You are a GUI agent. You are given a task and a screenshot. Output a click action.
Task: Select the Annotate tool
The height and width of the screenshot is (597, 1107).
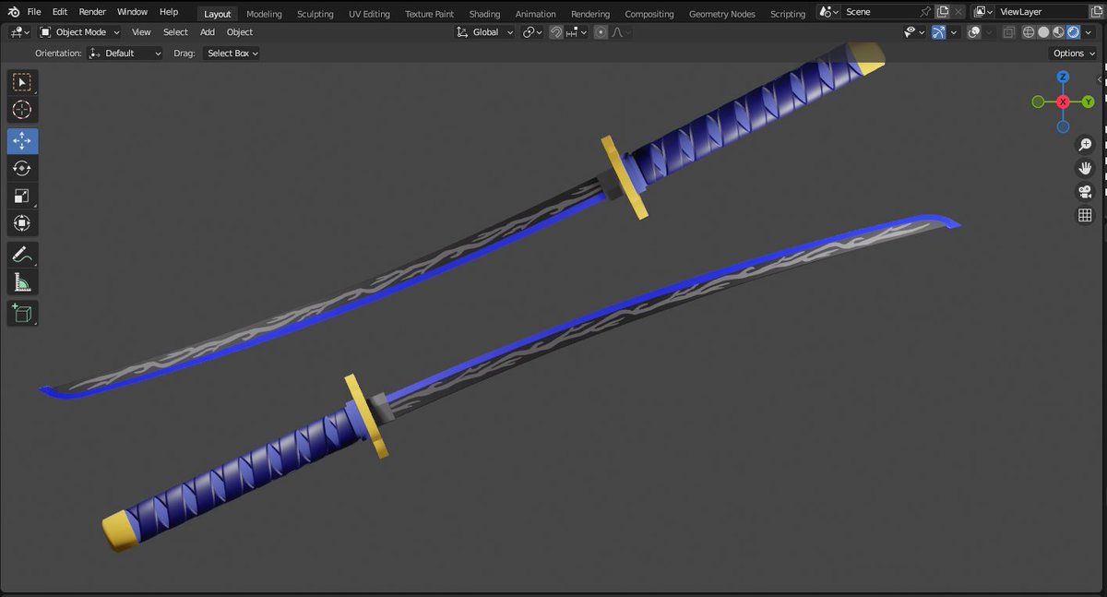[22, 255]
